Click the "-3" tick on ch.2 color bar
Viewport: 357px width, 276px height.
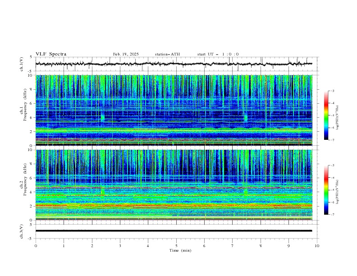(x=333, y=166)
